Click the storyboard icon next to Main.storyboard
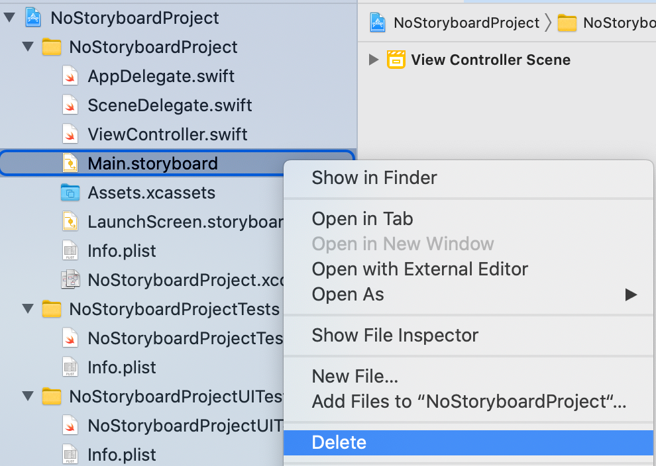Viewport: 656px width, 466px height. pos(70,163)
